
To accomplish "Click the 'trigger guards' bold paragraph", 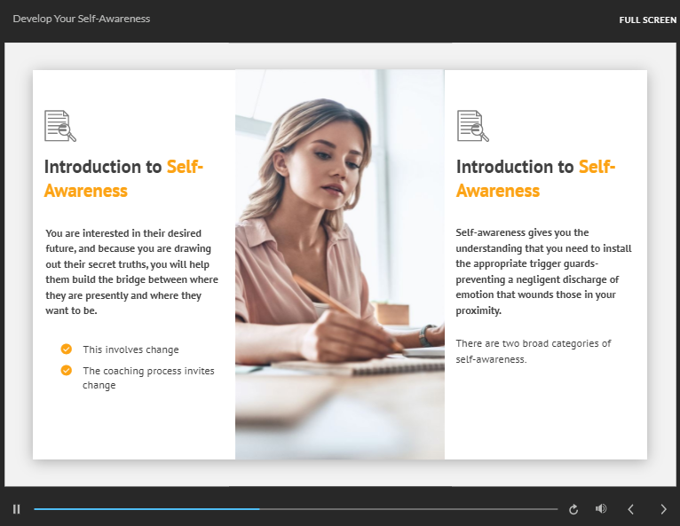I will point(543,271).
